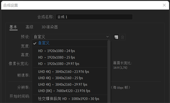This screenshot has width=170, height=103.
Task: Select UHD 8K 7680x4320 23.976 fps
Action: 70,91
